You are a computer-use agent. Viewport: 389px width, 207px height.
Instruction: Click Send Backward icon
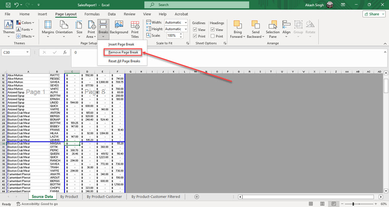coord(256,25)
